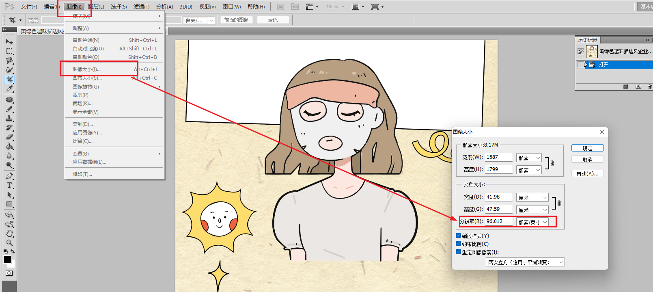Uncheck the 缩放样式 checkbox

[458, 236]
